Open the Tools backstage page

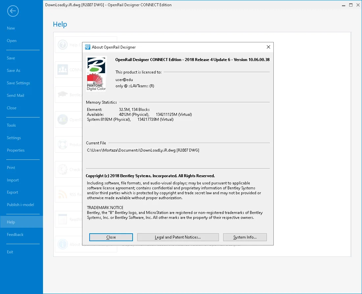(11, 125)
